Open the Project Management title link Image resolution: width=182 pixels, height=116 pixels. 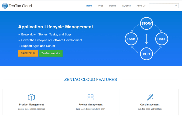[x=91, y=105]
